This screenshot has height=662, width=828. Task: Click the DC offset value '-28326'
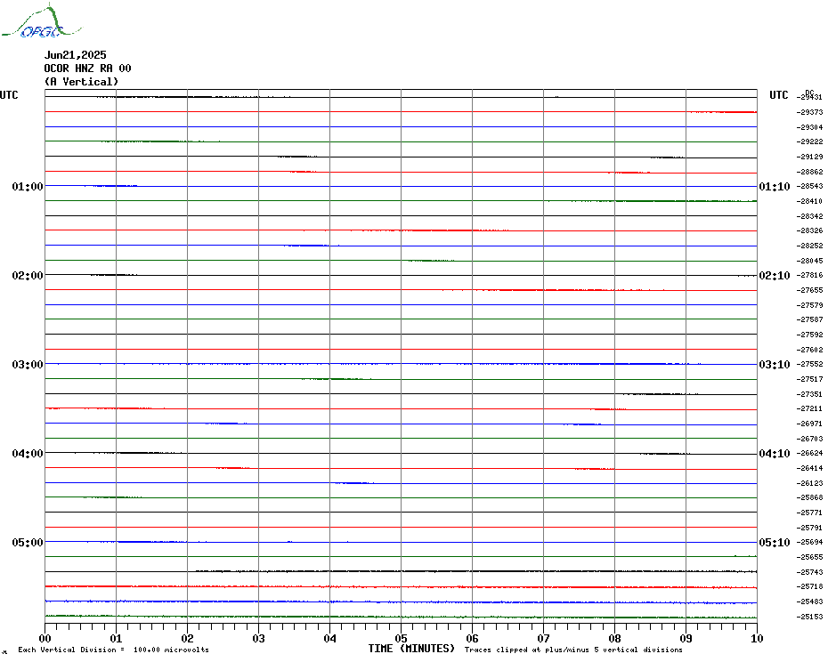[809, 230]
